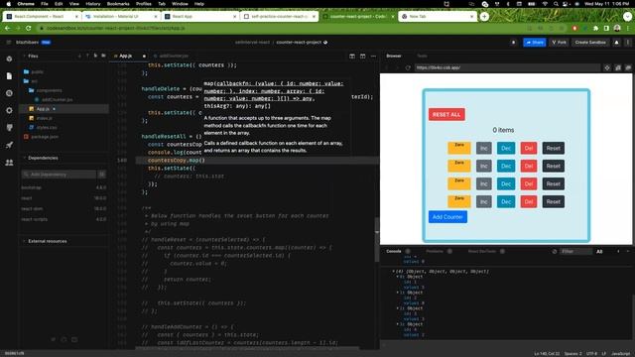Viewport: 635px width, 357px height.
Task: Click the blue Share button
Action: coord(534,42)
